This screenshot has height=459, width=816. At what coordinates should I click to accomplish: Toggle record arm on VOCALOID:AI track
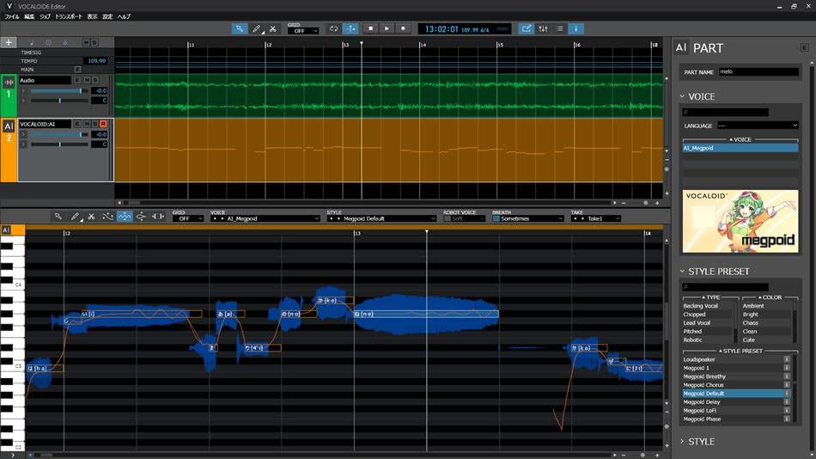tap(104, 124)
